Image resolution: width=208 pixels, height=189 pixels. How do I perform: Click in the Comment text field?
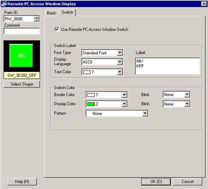22,31
